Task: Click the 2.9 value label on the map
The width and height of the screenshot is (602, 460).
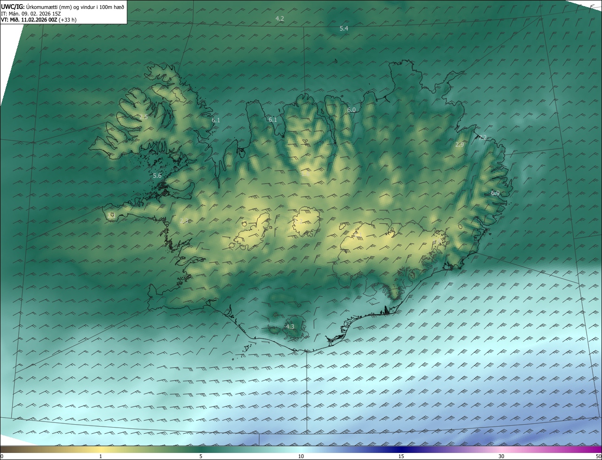Action: click(x=459, y=145)
